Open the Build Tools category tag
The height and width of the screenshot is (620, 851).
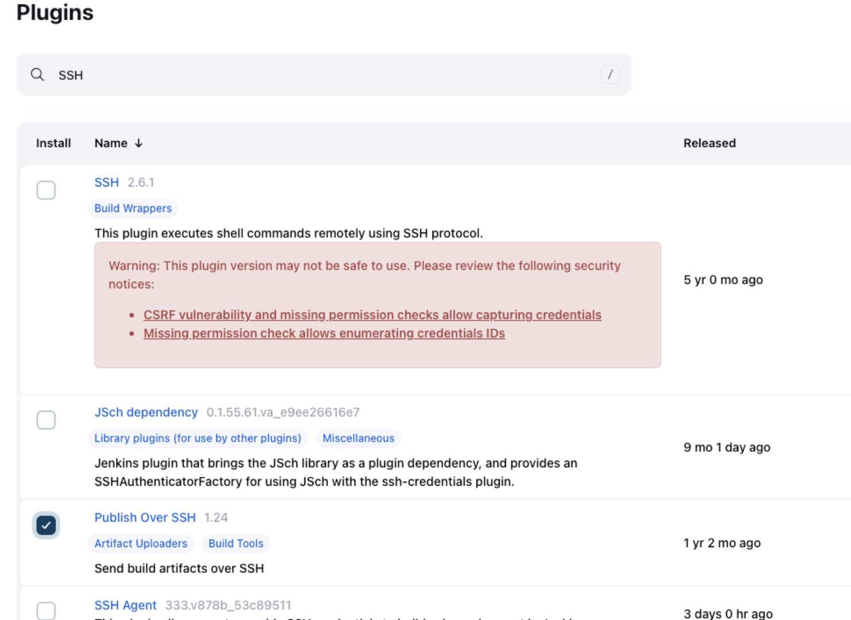[236, 544]
